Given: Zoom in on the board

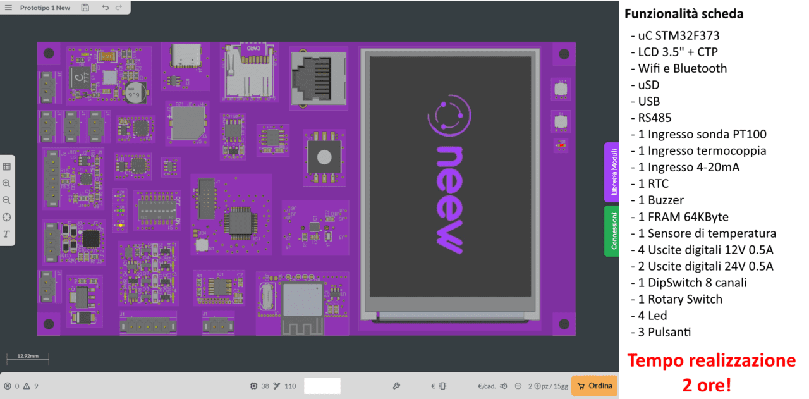Looking at the screenshot, I should coord(7,183).
